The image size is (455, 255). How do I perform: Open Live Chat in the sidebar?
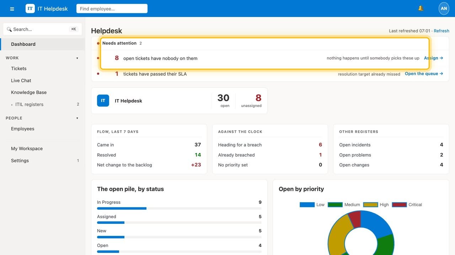tap(43, 81)
